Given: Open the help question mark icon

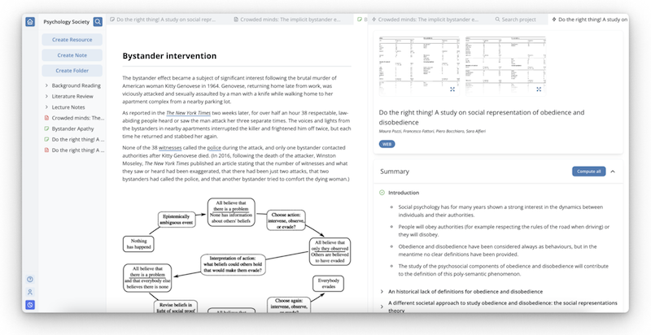Looking at the screenshot, I should pyautogui.click(x=30, y=279).
